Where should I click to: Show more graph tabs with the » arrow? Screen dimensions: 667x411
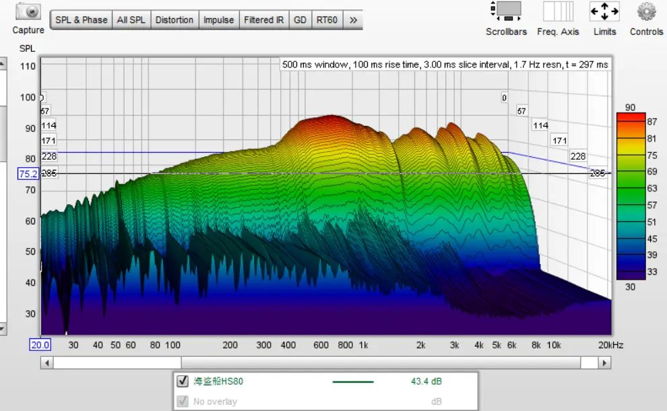[x=353, y=20]
